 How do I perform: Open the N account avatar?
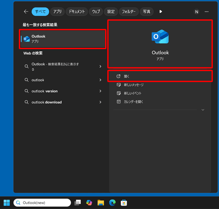tap(197, 12)
